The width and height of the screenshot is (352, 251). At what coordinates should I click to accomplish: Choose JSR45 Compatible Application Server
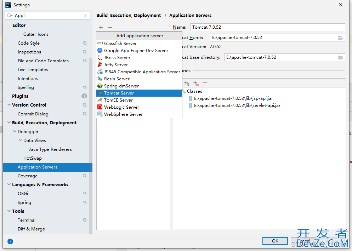(x=139, y=72)
